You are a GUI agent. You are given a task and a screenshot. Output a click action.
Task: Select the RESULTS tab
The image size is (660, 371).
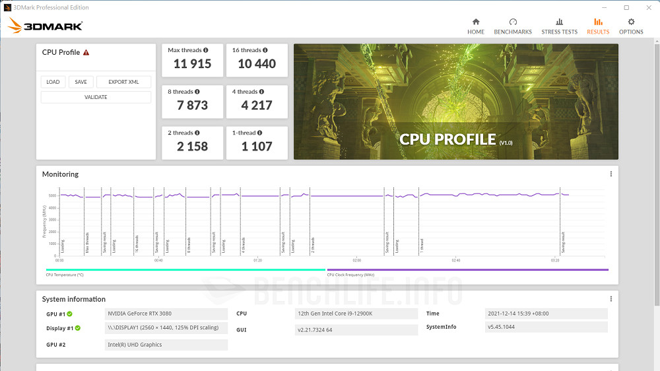click(x=598, y=26)
